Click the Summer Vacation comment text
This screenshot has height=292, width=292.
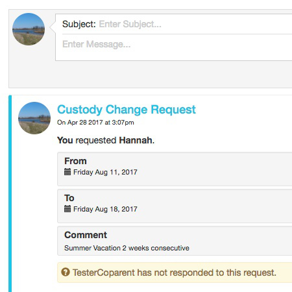coord(127,248)
